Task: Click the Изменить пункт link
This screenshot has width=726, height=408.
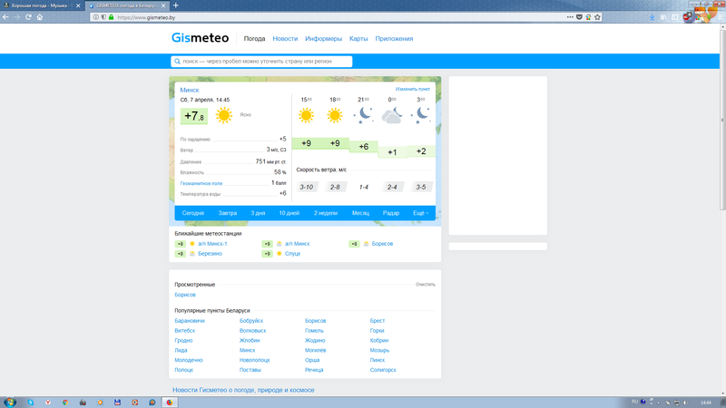Action: point(413,89)
